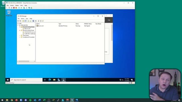Click the Turn Off icon in VM toolbar
The image size is (182, 102).
coord(12,8)
